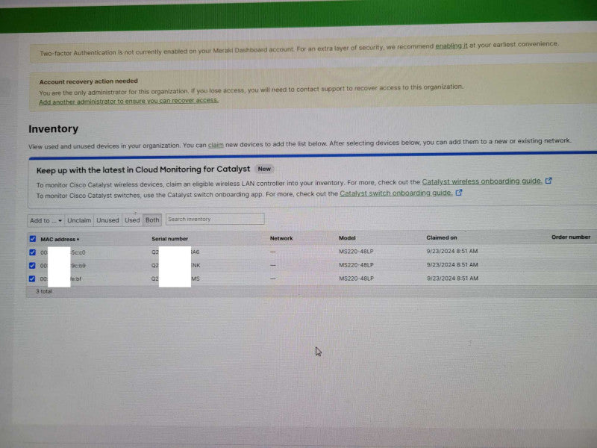Click the Unclaim button

click(79, 220)
